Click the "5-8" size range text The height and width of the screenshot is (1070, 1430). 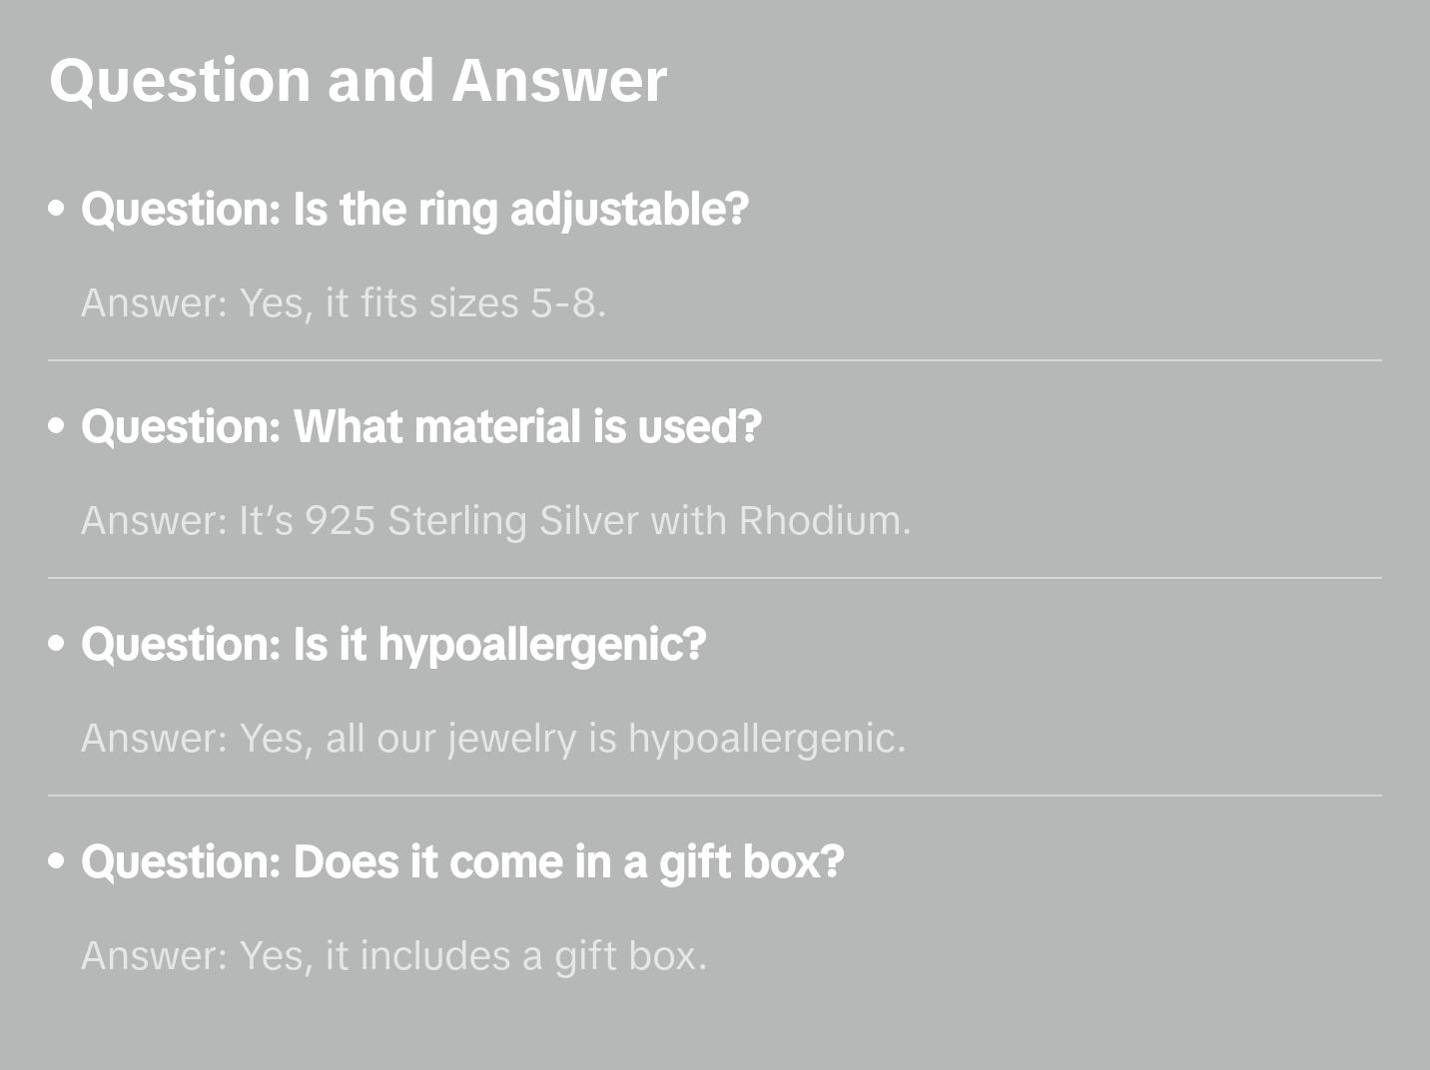coord(567,303)
